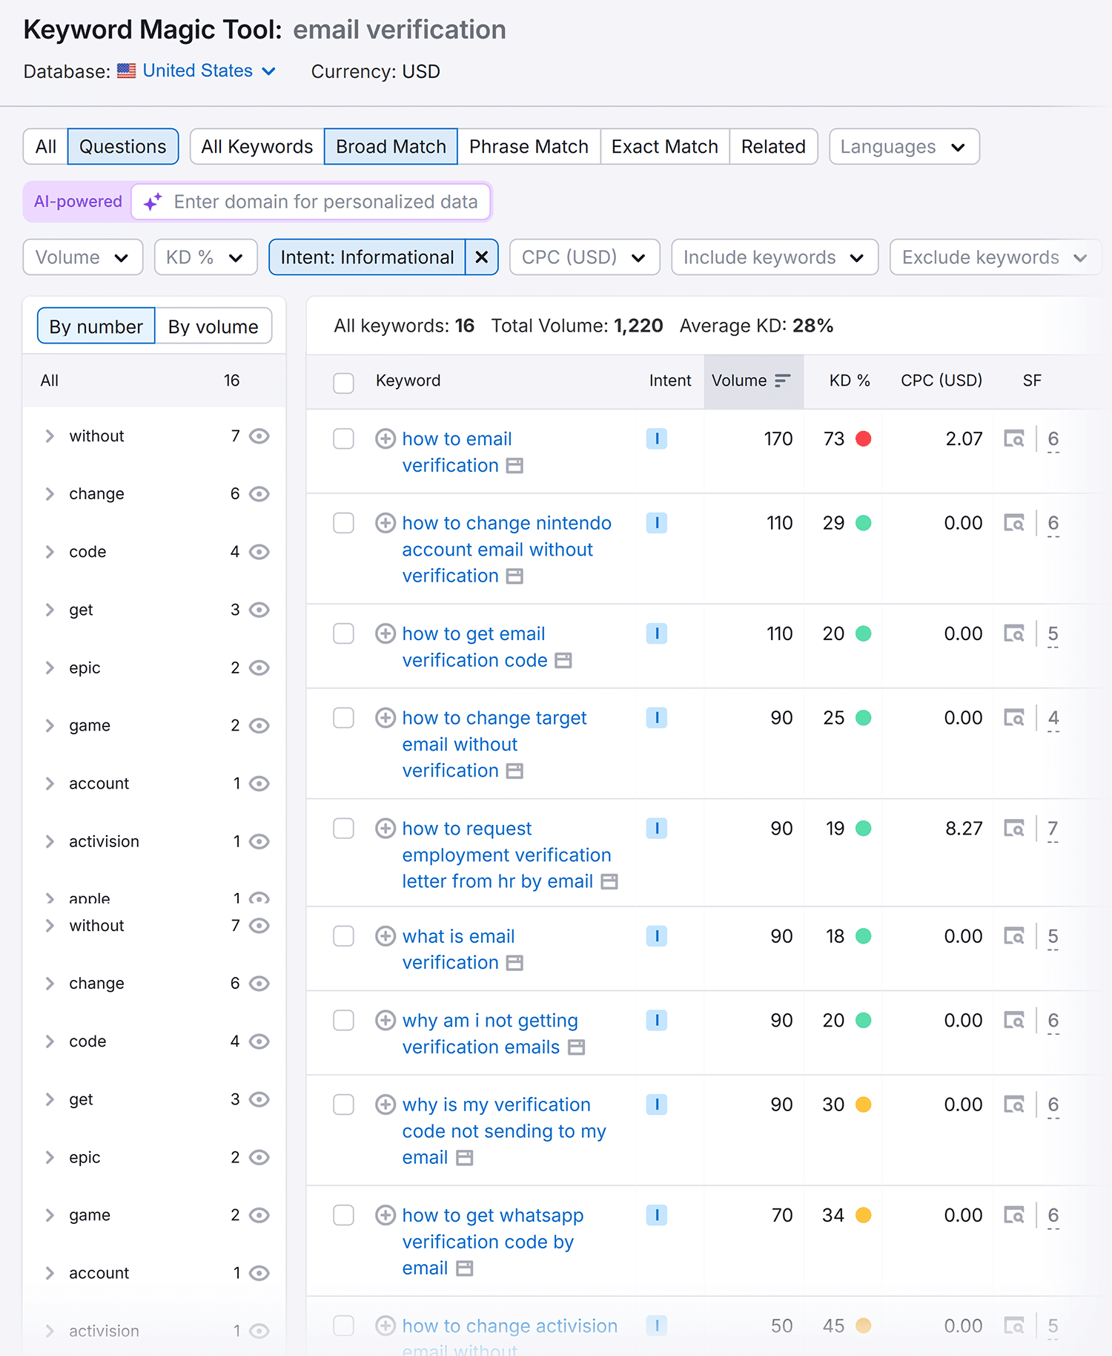Tick the select-all checkbox in the table header
1112x1356 pixels.
(x=343, y=383)
